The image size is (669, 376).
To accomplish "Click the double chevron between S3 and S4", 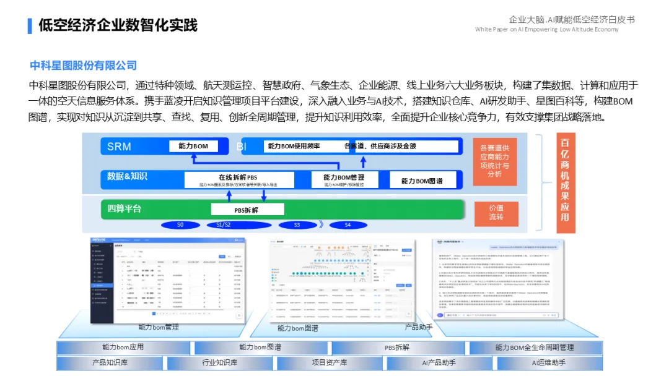I will tap(321, 224).
